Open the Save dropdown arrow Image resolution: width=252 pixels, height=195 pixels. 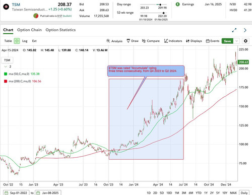tap(236, 41)
